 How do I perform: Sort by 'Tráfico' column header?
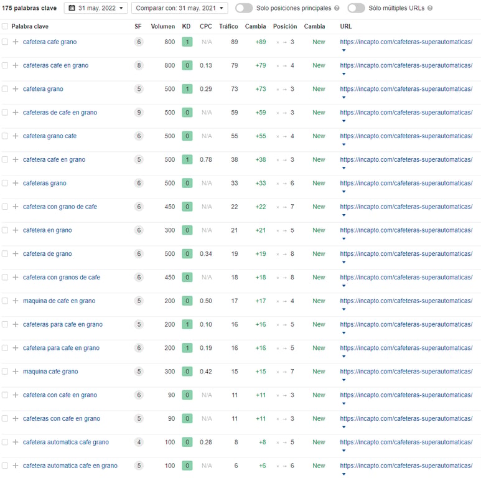228,26
